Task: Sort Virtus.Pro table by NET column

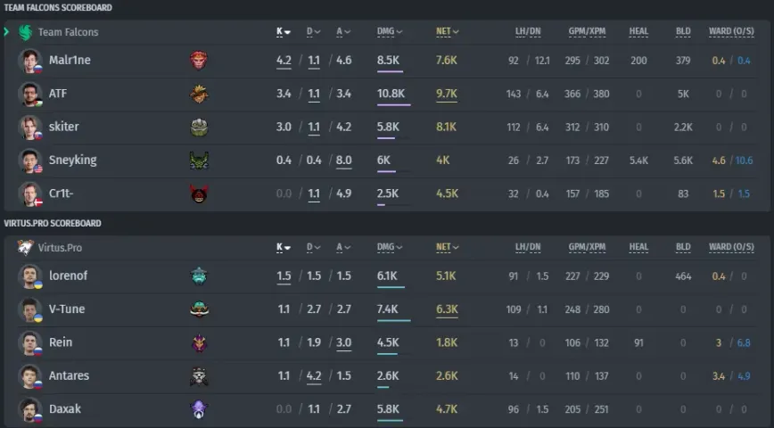Action: coord(448,247)
